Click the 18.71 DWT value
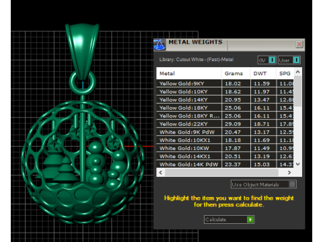The height and width of the screenshot is (242, 323). (x=262, y=124)
